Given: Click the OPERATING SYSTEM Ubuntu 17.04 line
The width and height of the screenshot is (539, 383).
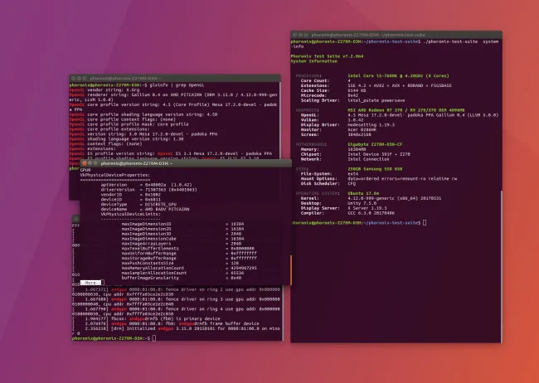Looking at the screenshot, I should (x=336, y=193).
